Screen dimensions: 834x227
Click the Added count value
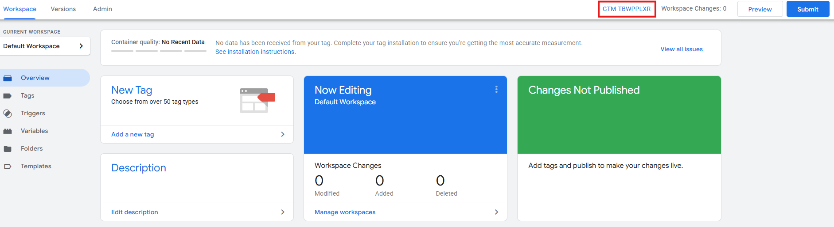pyautogui.click(x=380, y=180)
